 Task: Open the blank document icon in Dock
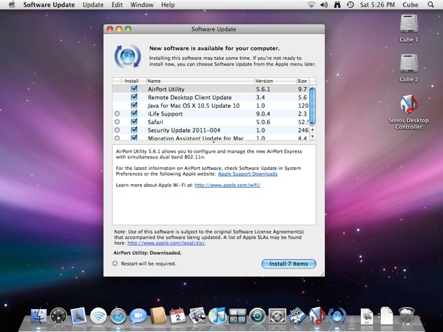[387, 316]
